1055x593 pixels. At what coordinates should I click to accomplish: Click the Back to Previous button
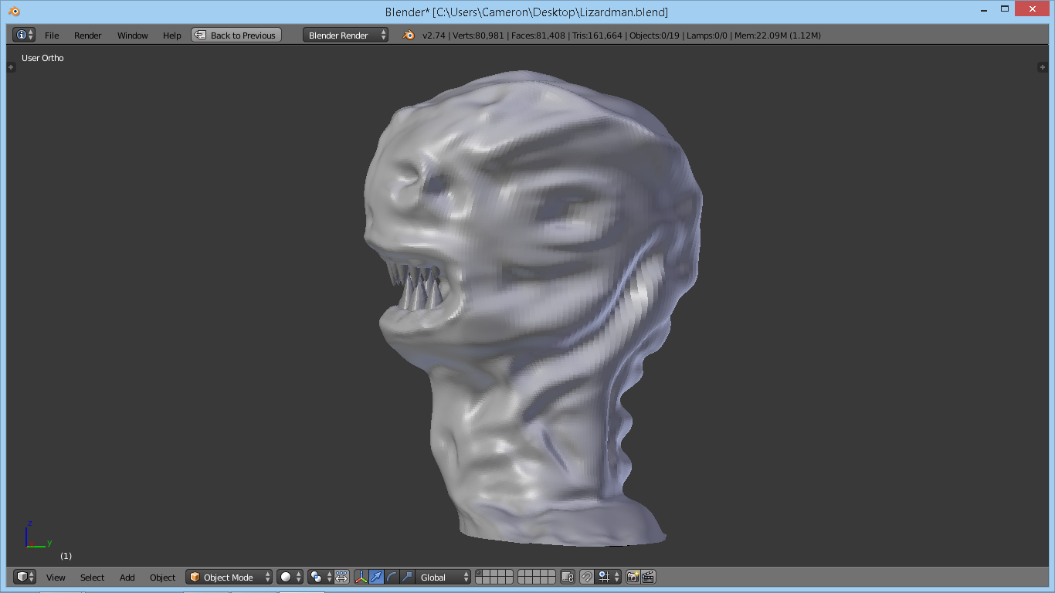point(236,36)
